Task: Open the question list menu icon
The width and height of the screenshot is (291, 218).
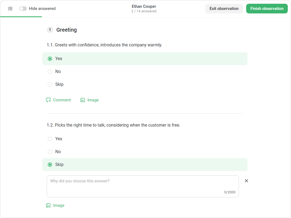Action: pos(10,9)
